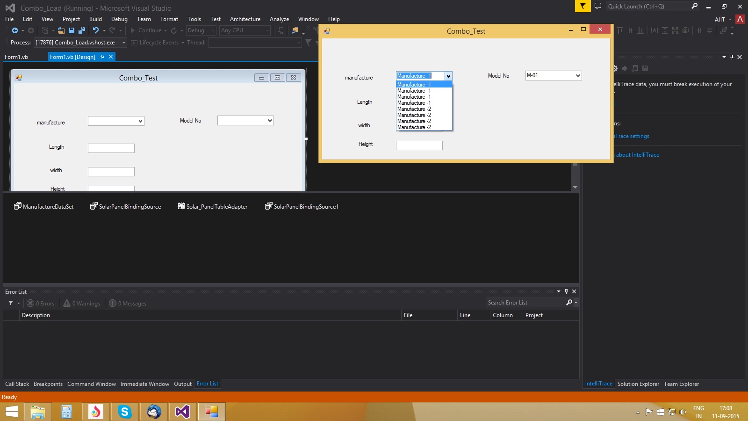Show the Call Stack tab
This screenshot has width=748, height=421.
[x=17, y=384]
